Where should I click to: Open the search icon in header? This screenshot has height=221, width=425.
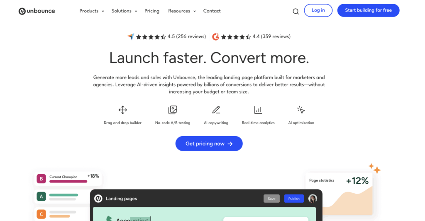coord(296,11)
